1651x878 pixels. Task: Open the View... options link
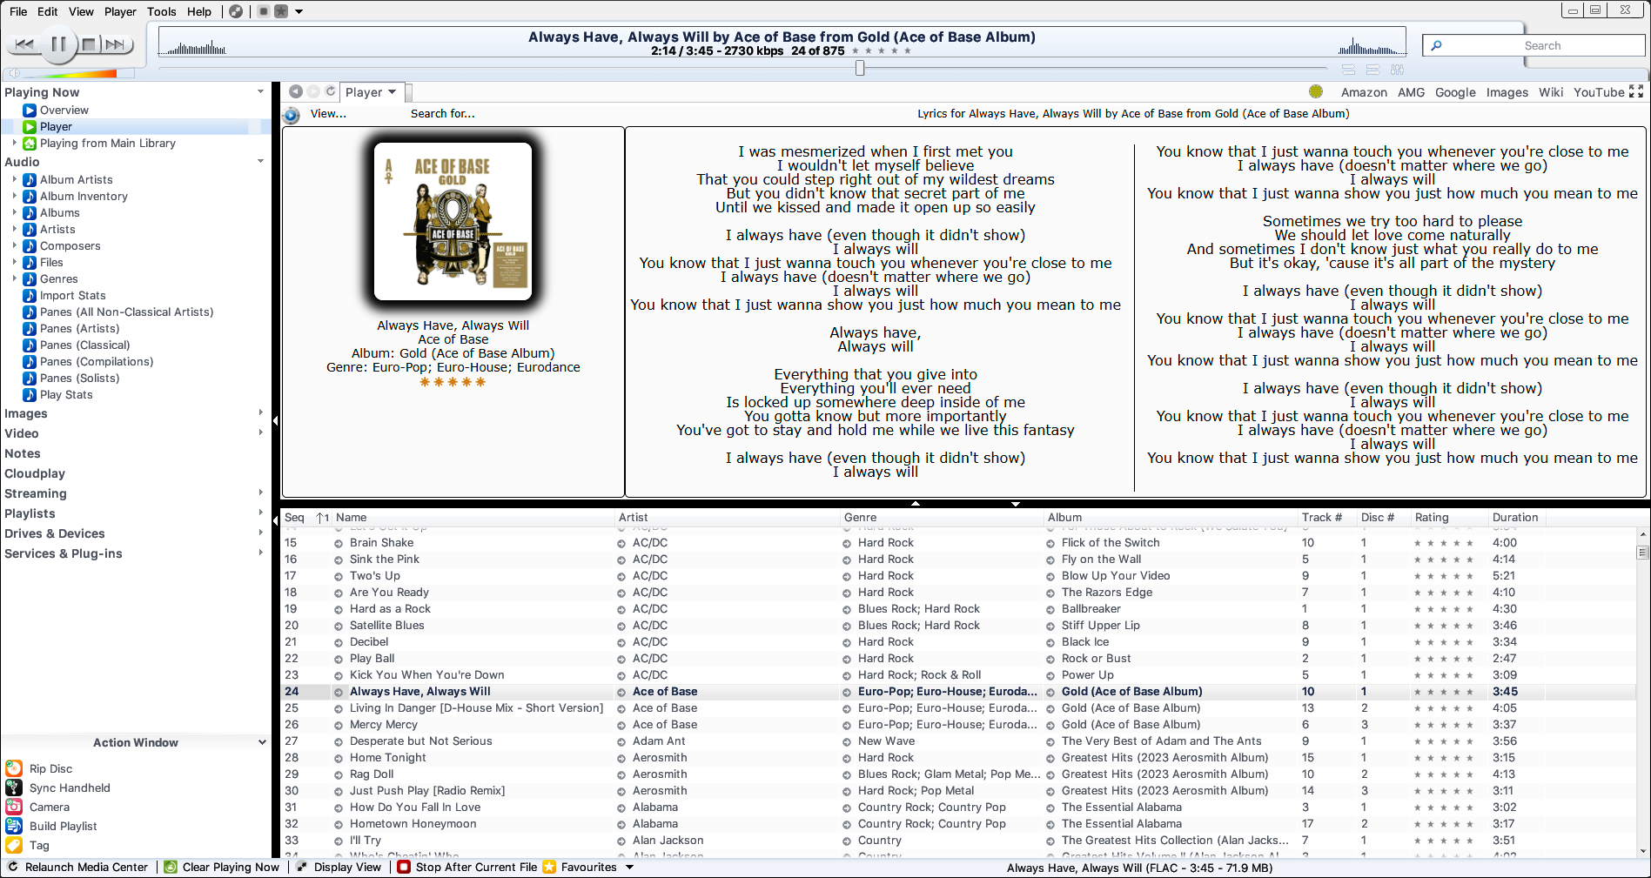pyautogui.click(x=328, y=114)
